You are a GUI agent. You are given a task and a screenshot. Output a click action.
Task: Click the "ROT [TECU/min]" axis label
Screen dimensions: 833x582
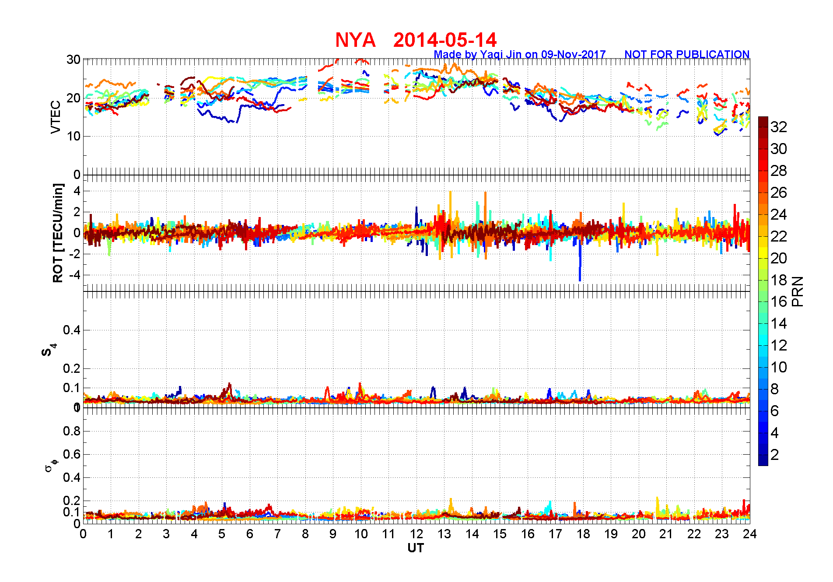pyautogui.click(x=58, y=233)
